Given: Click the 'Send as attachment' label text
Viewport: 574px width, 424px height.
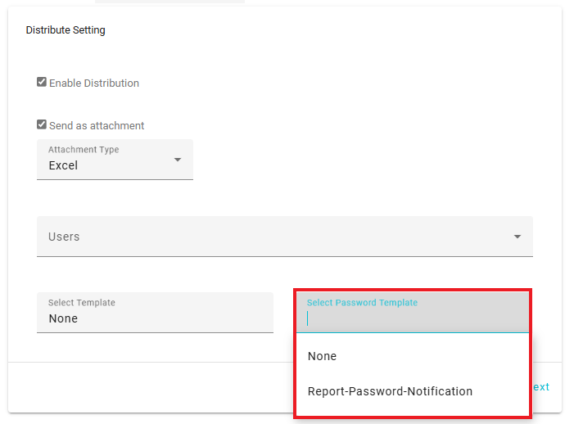Looking at the screenshot, I should tap(97, 126).
